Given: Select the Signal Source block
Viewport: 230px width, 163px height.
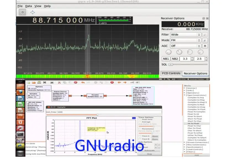Looking at the screenshot, I should click(x=60, y=96).
